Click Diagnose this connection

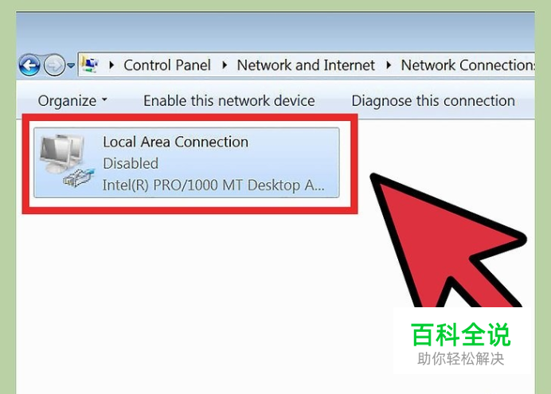[x=433, y=101]
